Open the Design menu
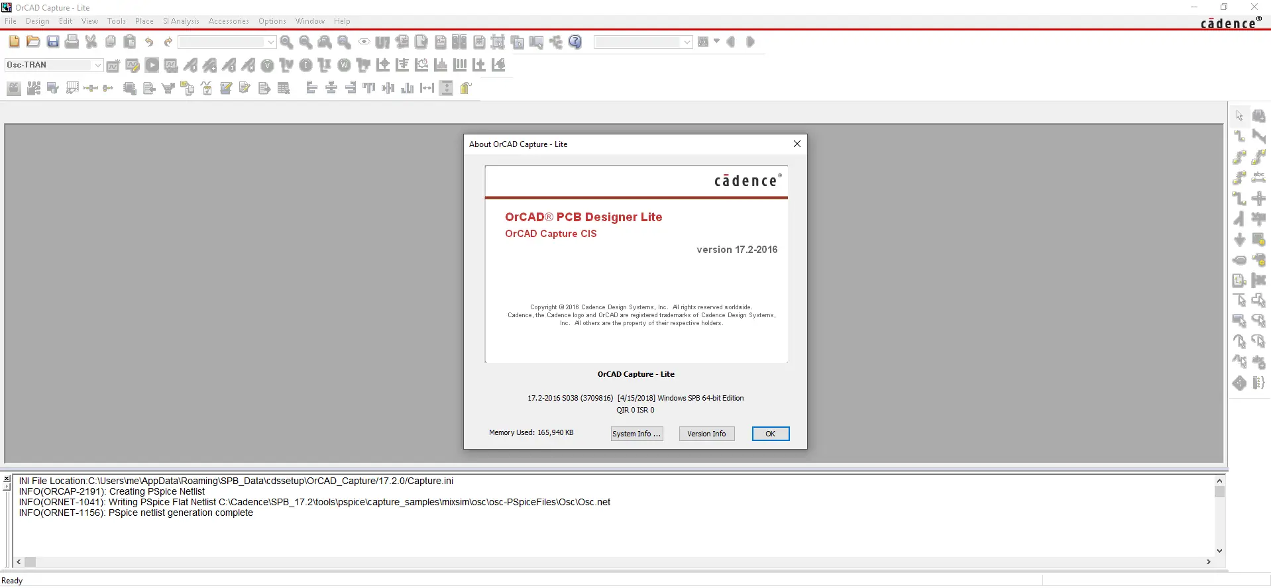1271x588 pixels. [38, 21]
